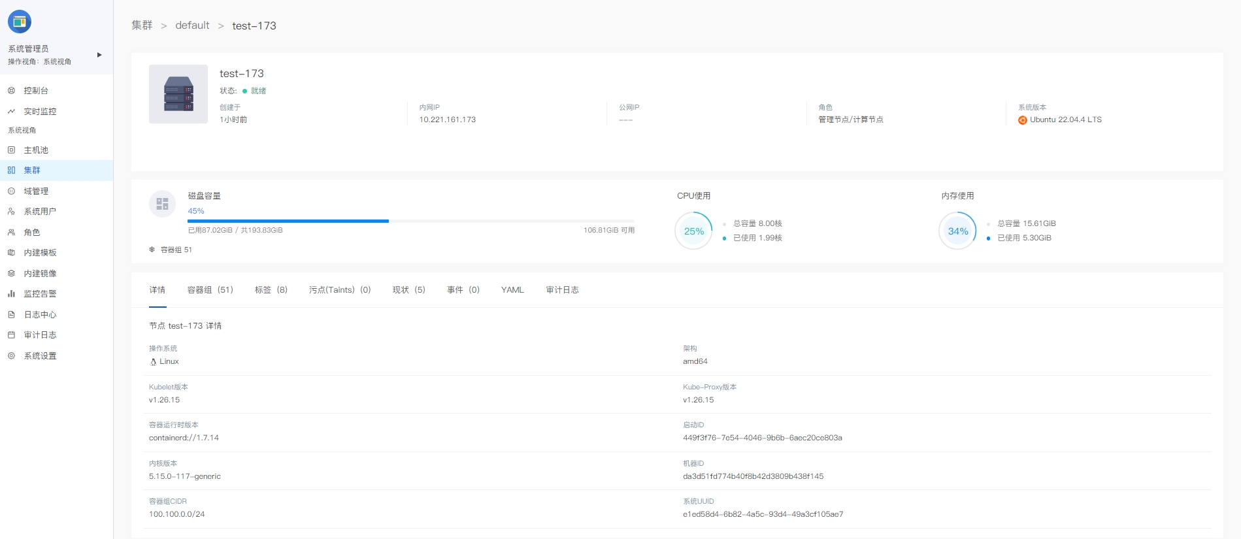
Task: Switch to the 容器组 (51) tab
Action: pyautogui.click(x=210, y=290)
